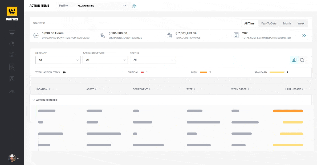Open the document search sidebar icon

[12, 67]
